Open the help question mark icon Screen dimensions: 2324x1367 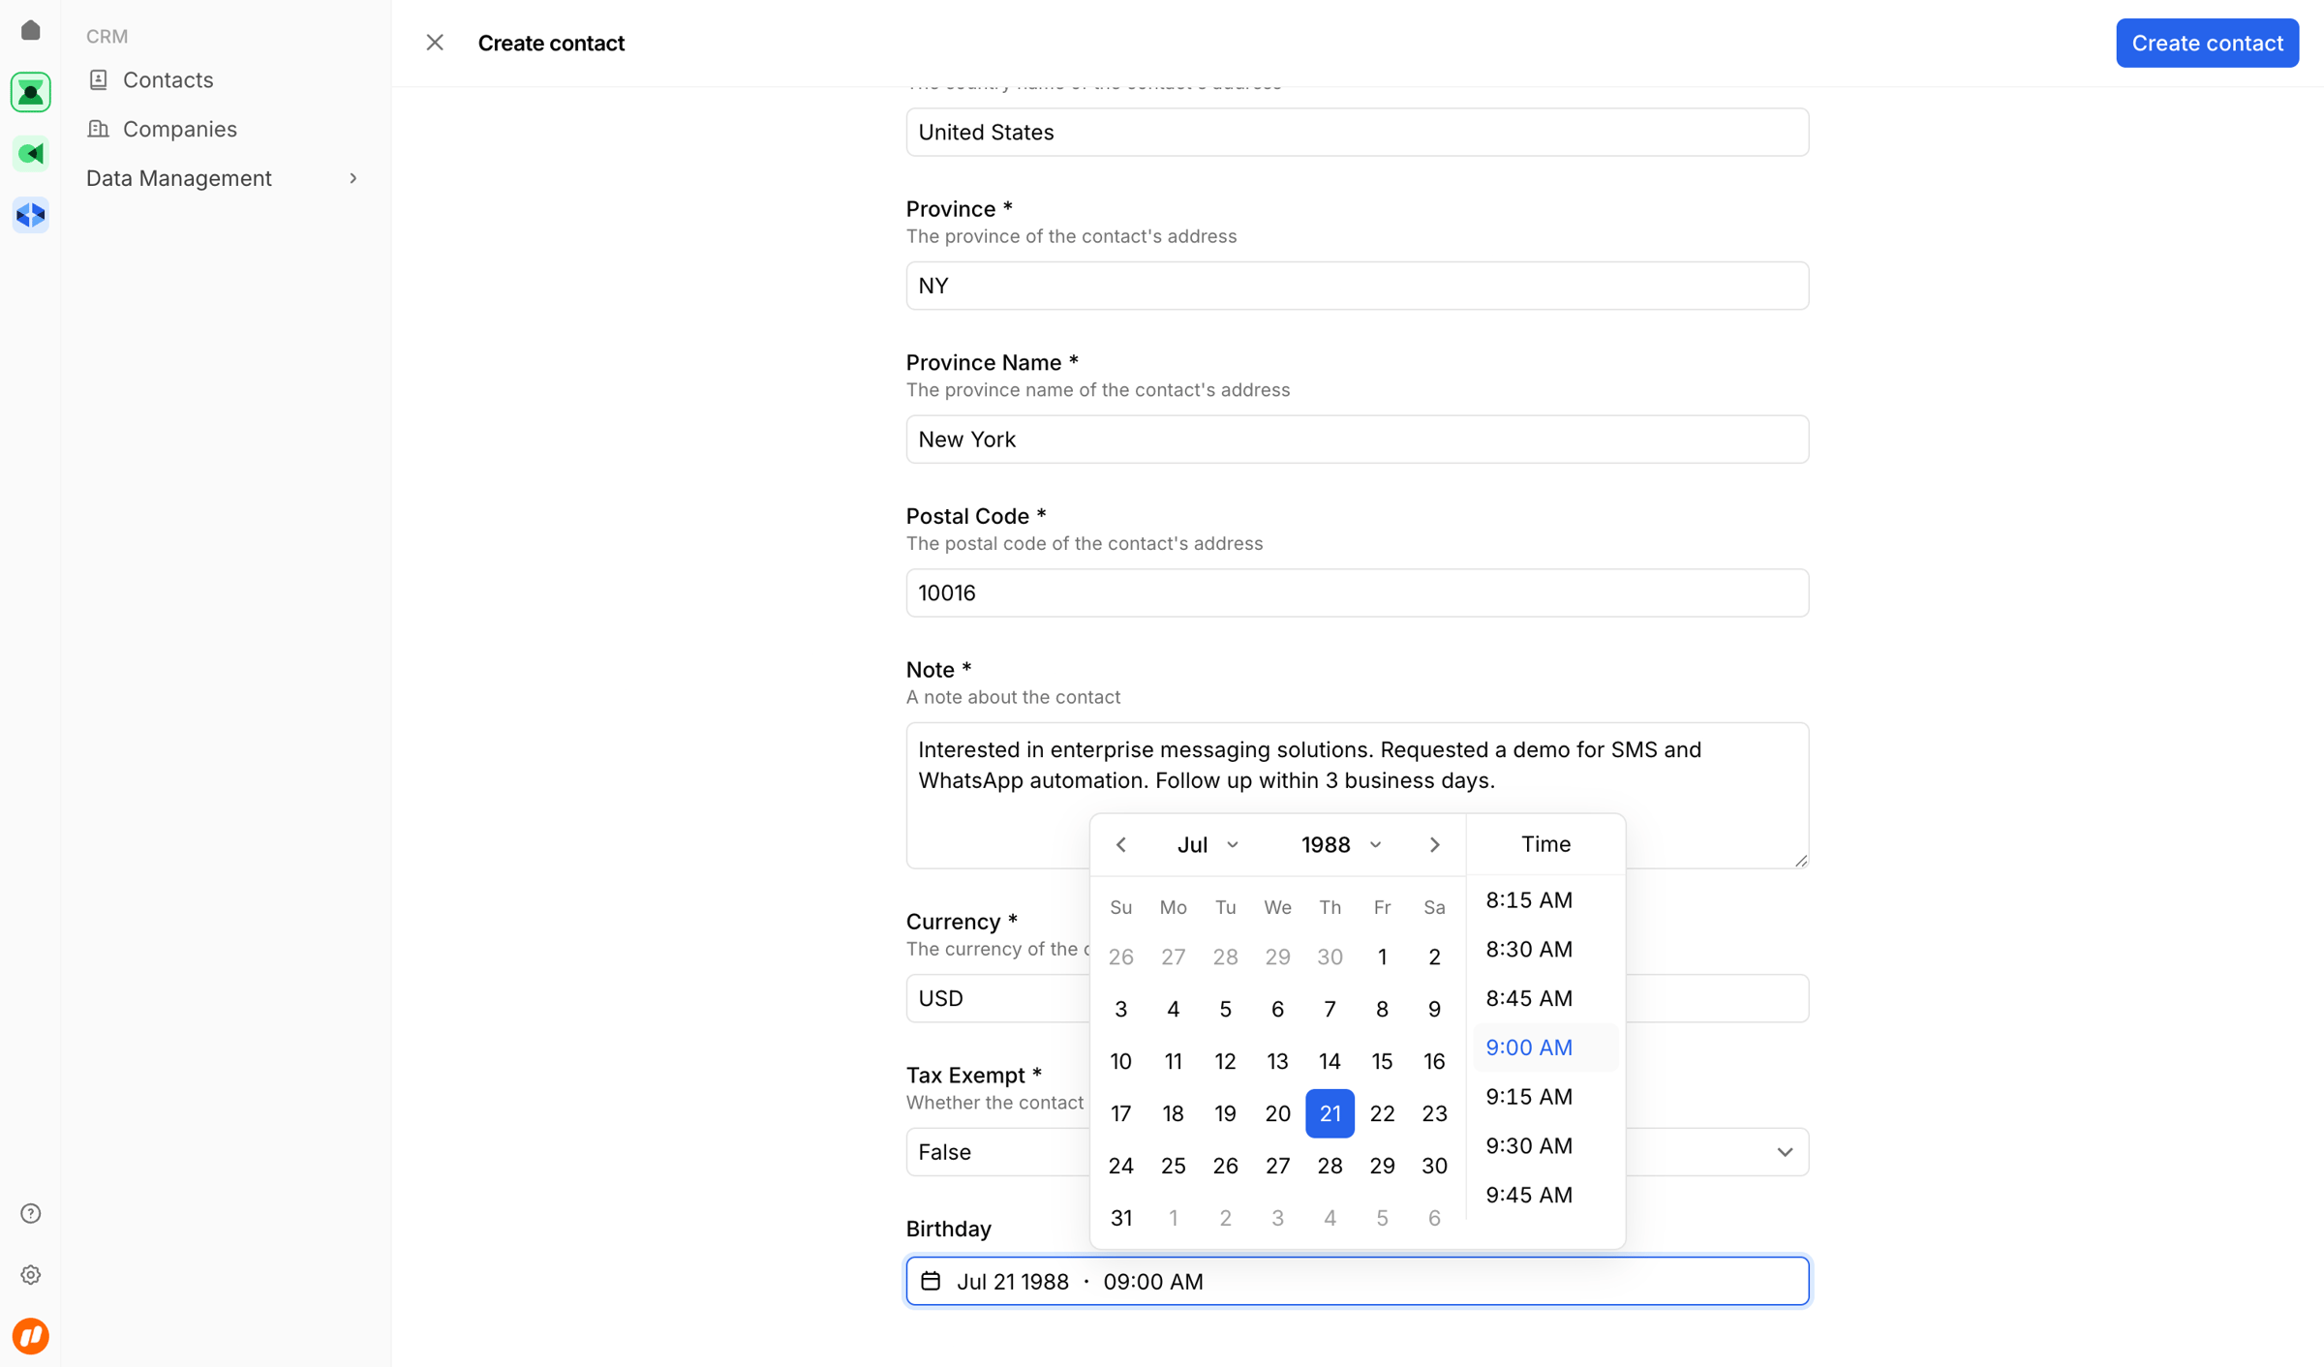pos(30,1213)
